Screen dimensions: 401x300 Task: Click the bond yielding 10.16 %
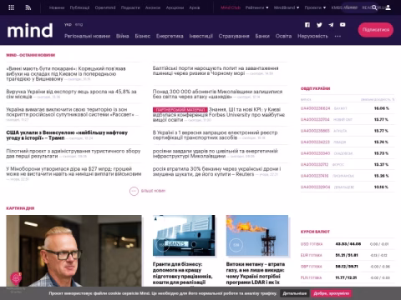click(x=348, y=187)
